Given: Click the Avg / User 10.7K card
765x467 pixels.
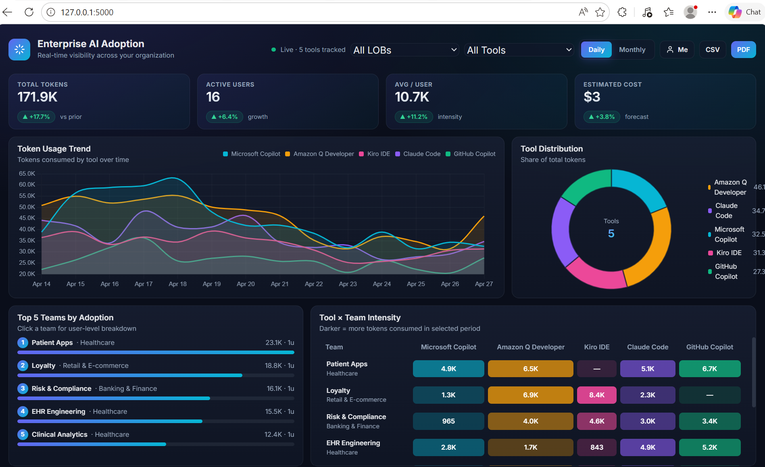Looking at the screenshot, I should tap(477, 102).
